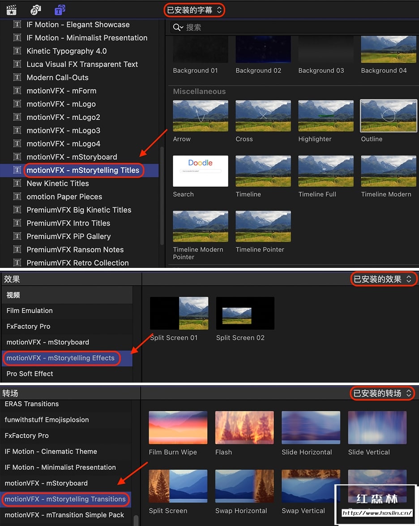Select motionVFX - mLogo2 category

(x=63, y=117)
